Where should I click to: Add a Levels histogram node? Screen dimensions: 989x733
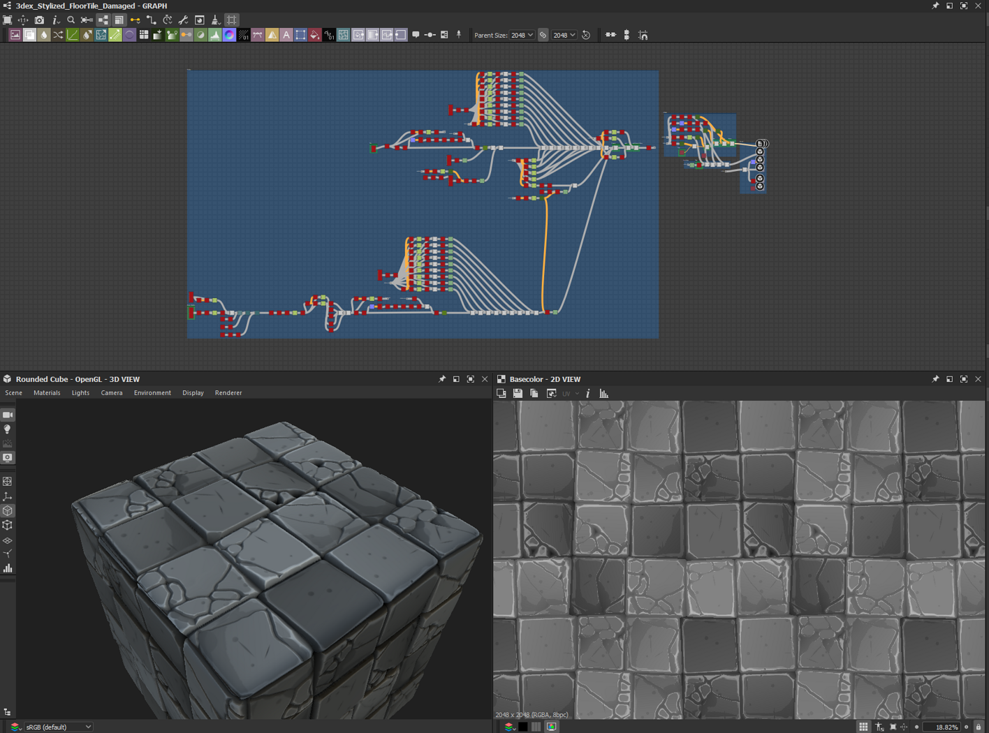coord(215,35)
